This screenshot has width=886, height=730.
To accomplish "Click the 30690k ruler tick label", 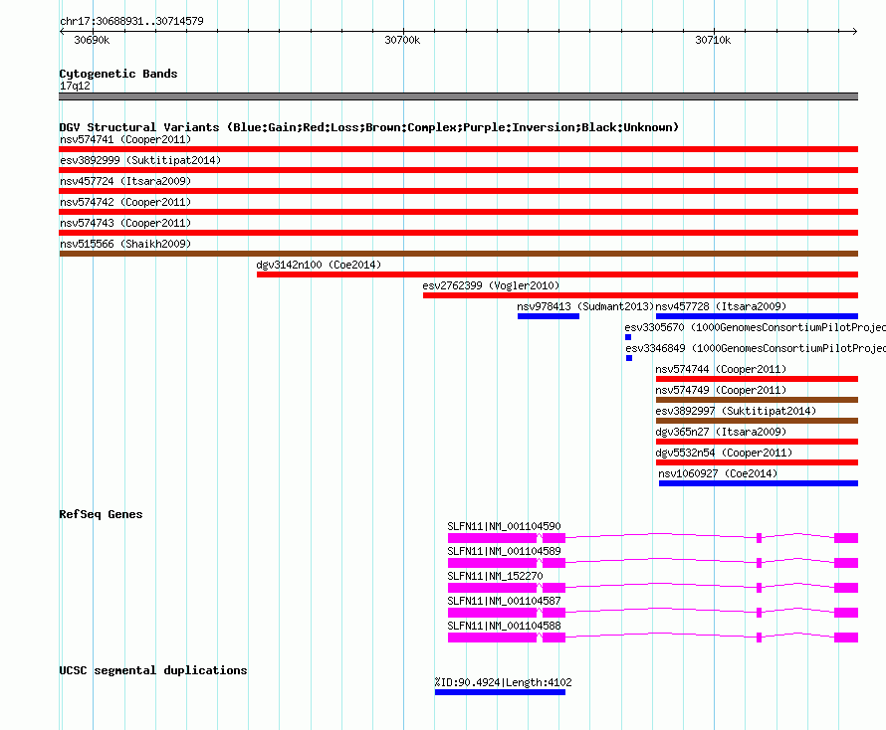I will click(92, 40).
